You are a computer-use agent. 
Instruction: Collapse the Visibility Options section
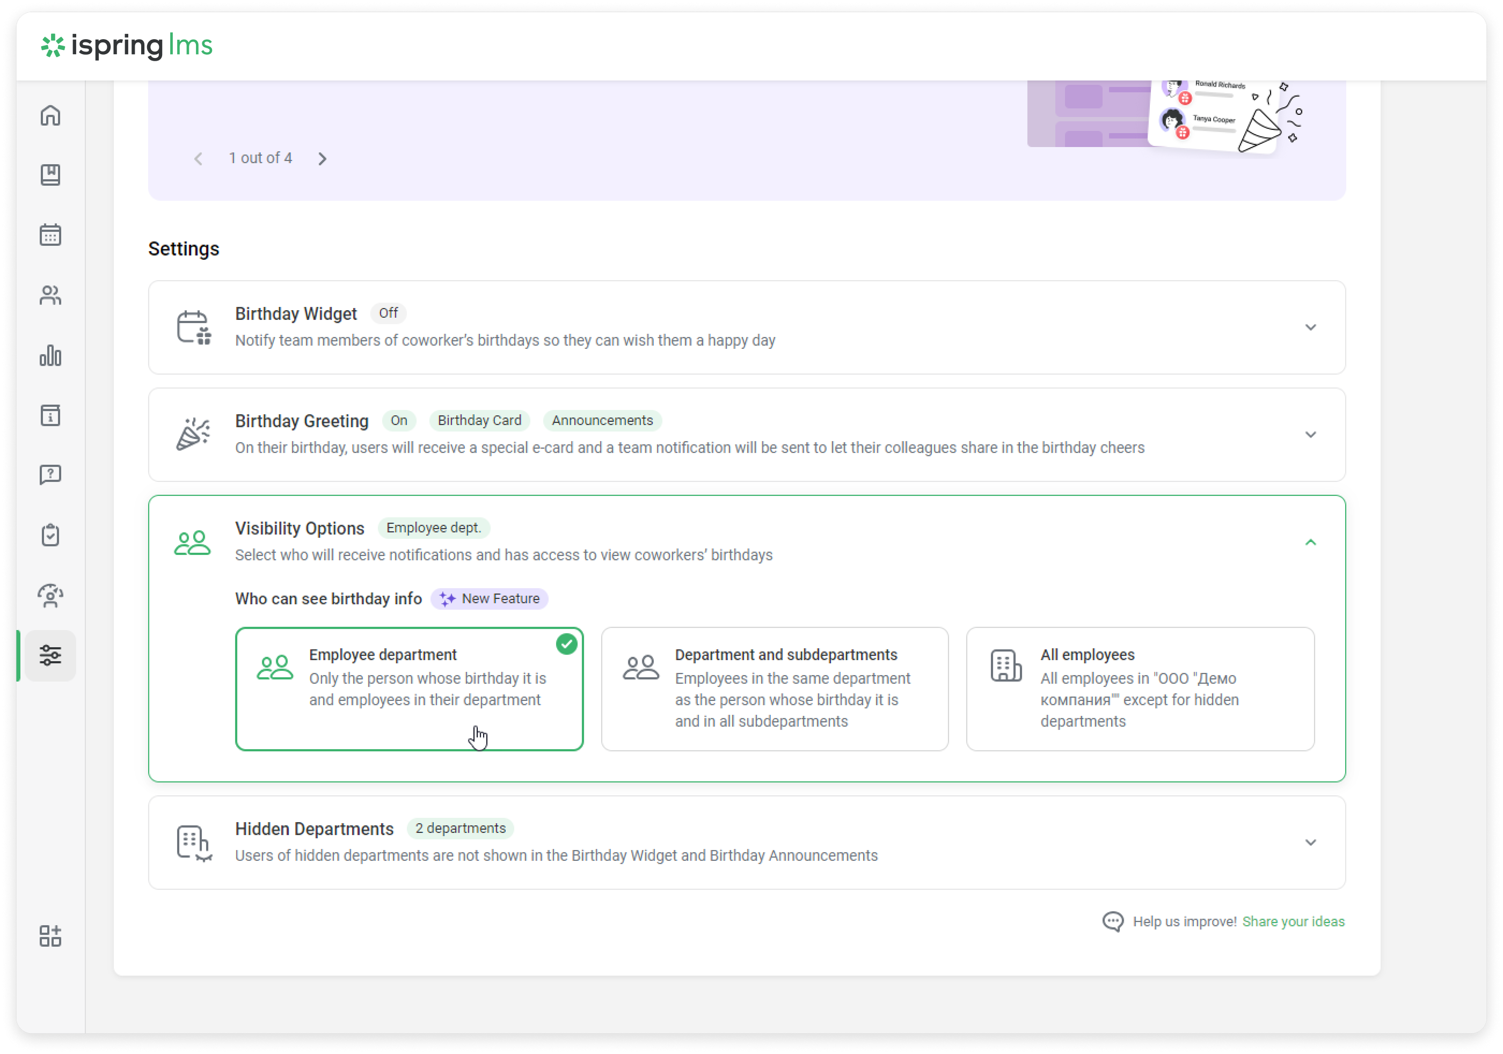[1310, 542]
